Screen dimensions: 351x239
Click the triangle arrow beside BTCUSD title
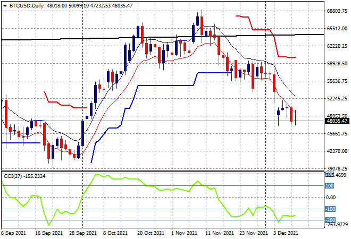[x=4, y=5]
